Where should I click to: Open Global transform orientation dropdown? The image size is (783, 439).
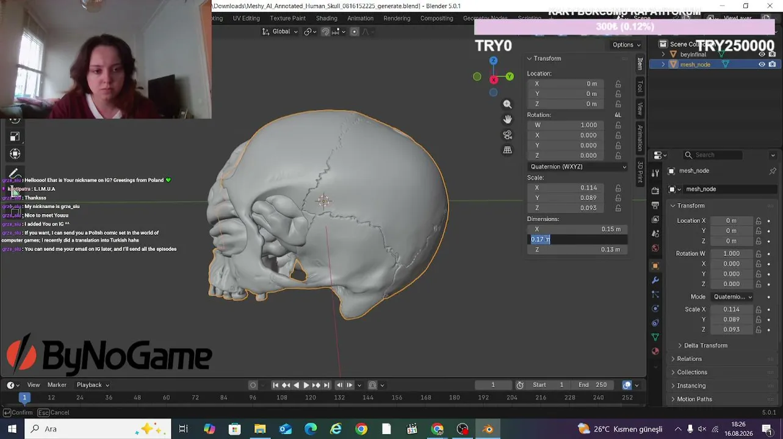tap(280, 32)
